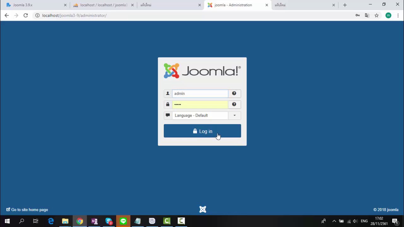Open the Windows Start menu
The image size is (404, 227).
click(7, 221)
